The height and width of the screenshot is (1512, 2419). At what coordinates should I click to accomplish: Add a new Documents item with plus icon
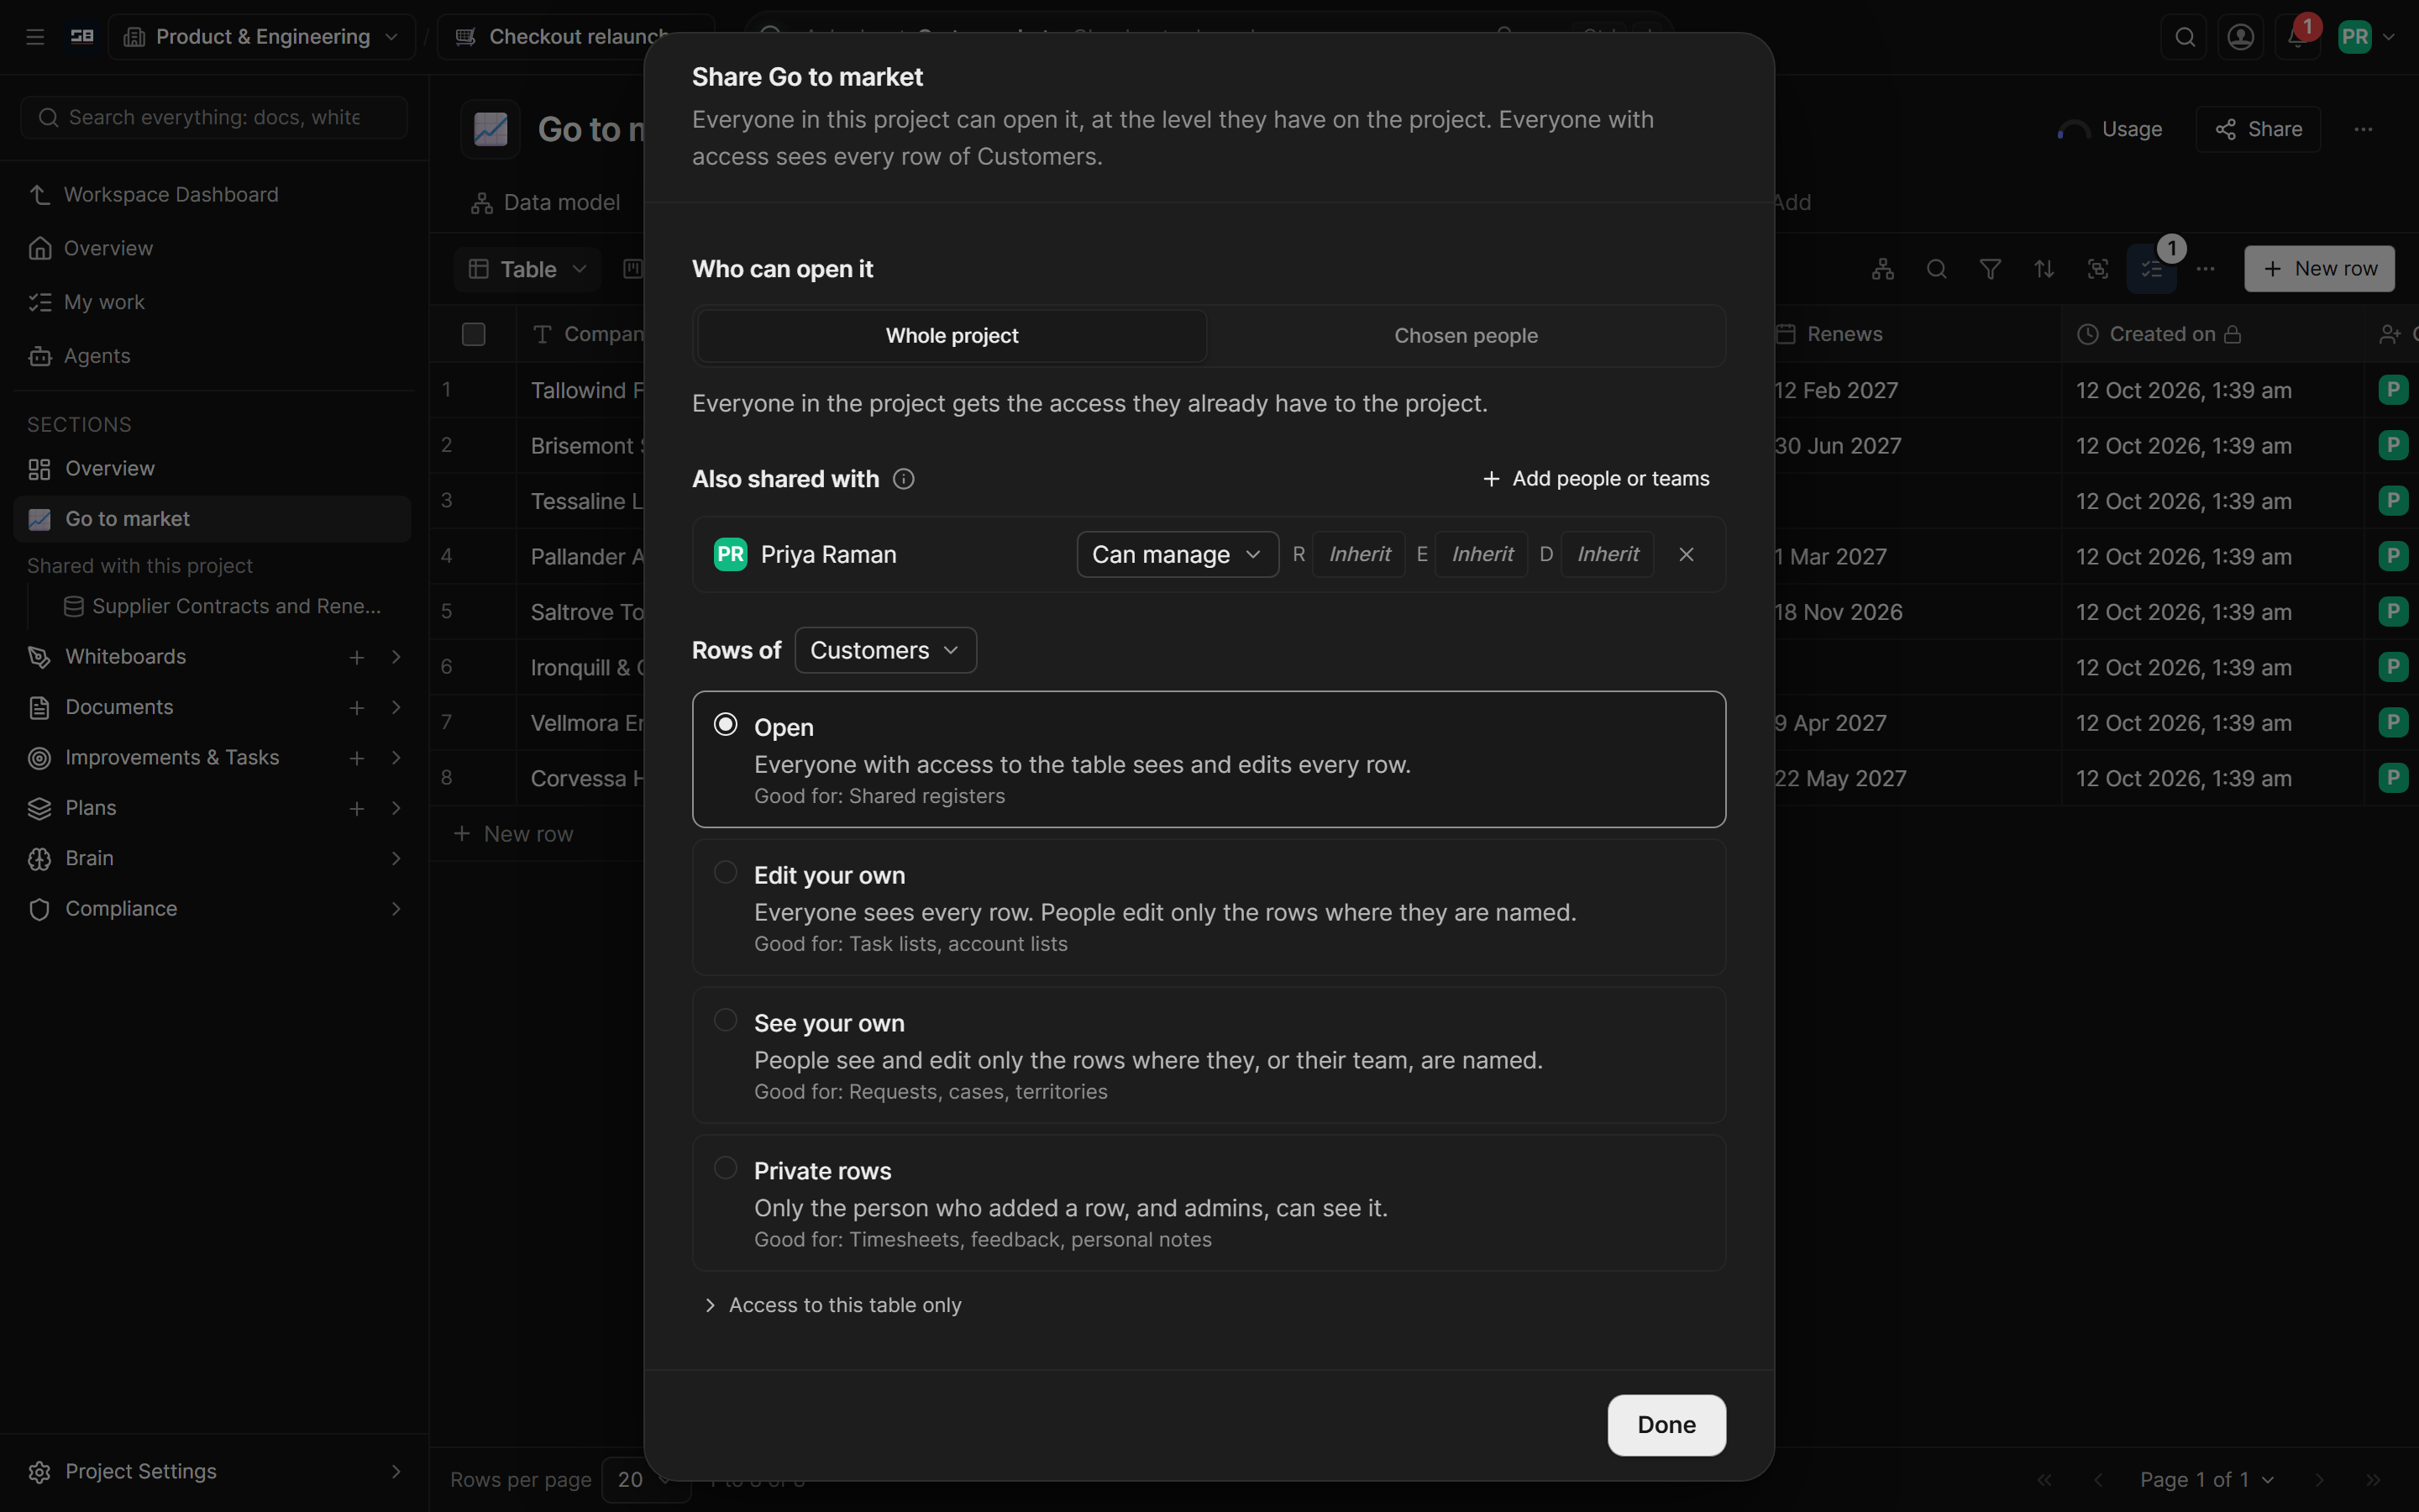pos(357,708)
